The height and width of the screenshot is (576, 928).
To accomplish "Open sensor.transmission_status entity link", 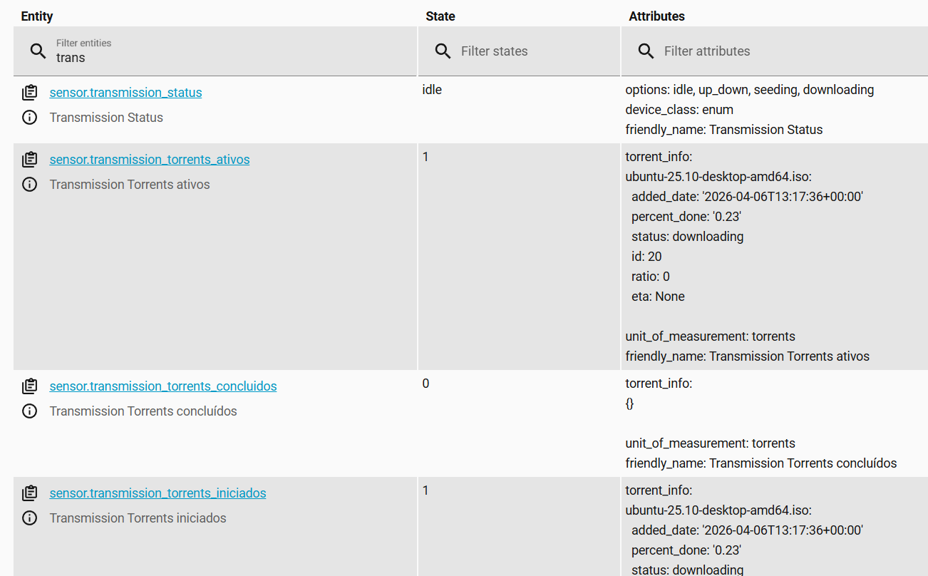I will pyautogui.click(x=125, y=93).
